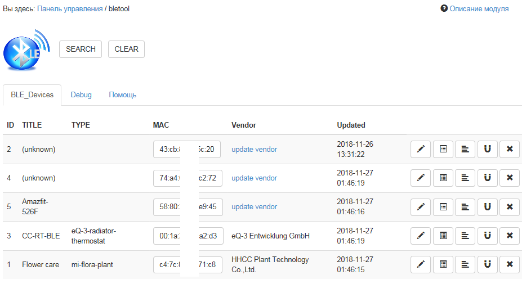Select the BLE_Devices tab

32,95
